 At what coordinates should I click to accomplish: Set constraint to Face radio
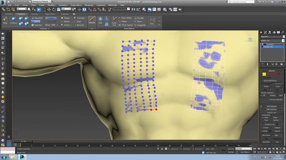263,120
